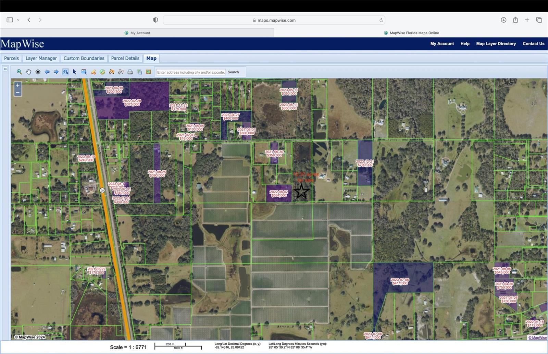Click the map zoom in plus button
The height and width of the screenshot is (354, 548).
[18, 85]
